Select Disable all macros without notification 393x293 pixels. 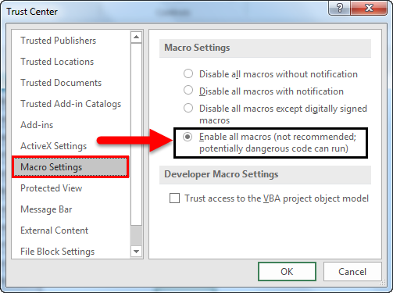[188, 74]
